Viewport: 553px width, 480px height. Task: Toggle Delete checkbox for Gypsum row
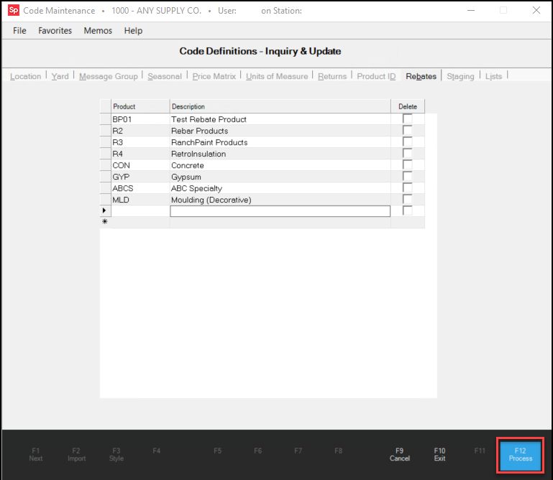coord(408,177)
